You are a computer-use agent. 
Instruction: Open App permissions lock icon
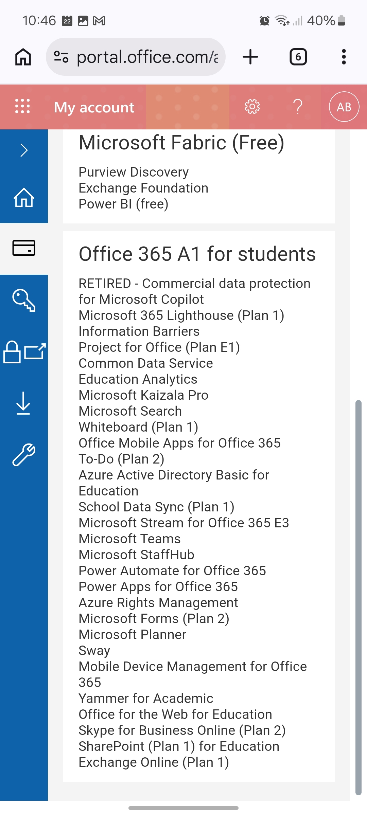point(24,352)
